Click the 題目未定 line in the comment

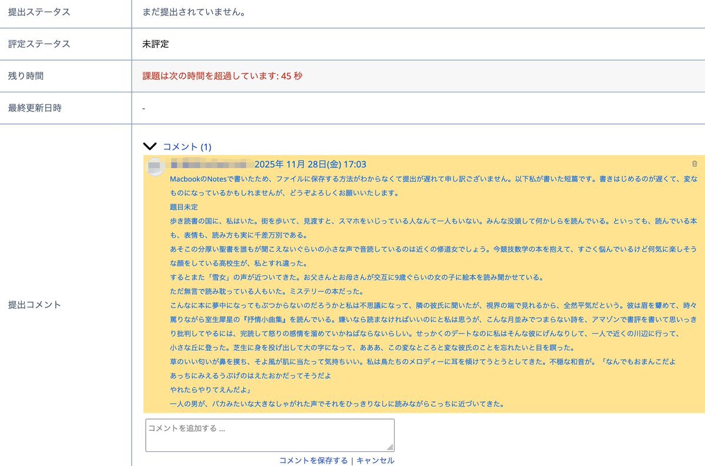(184, 207)
